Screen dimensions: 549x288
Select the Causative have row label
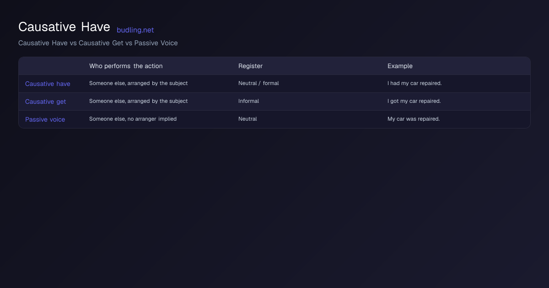[x=48, y=84]
